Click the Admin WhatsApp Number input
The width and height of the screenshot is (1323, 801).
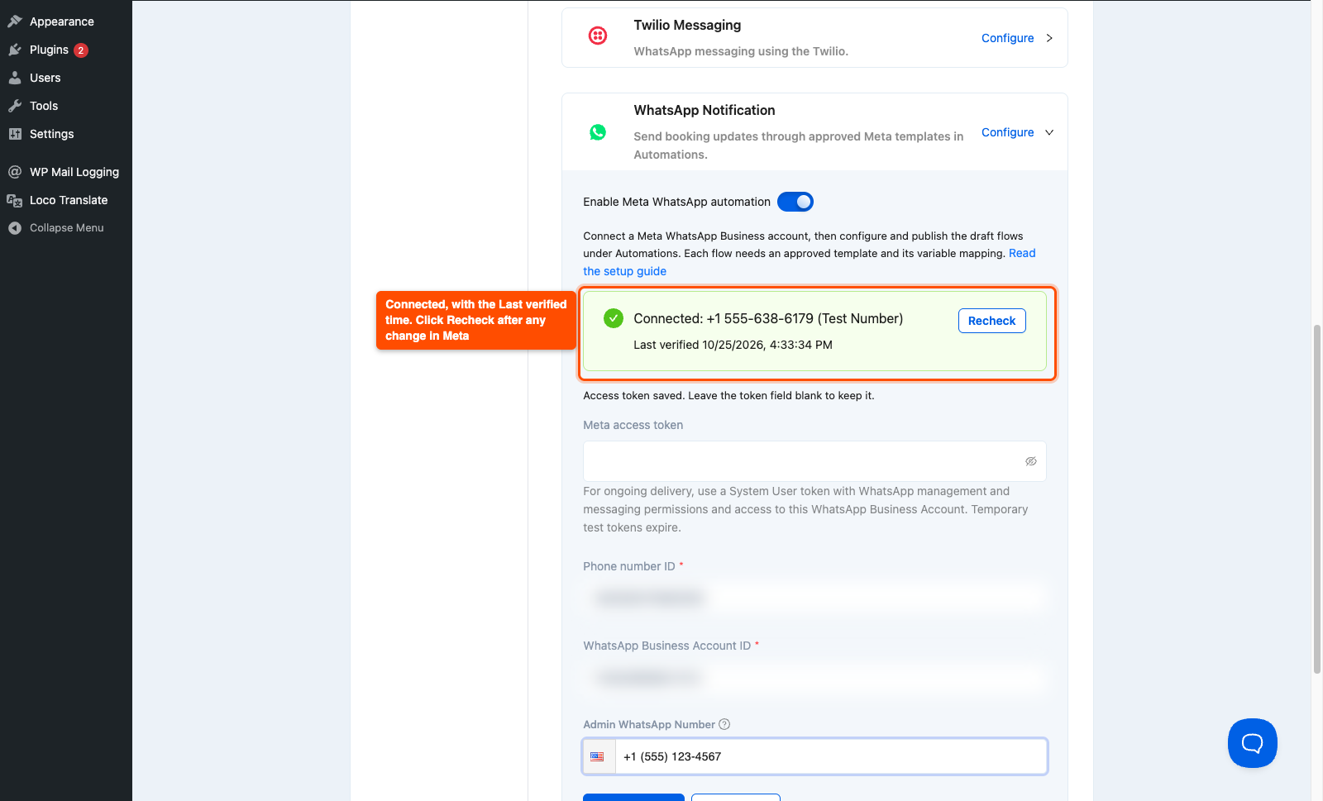(x=830, y=756)
